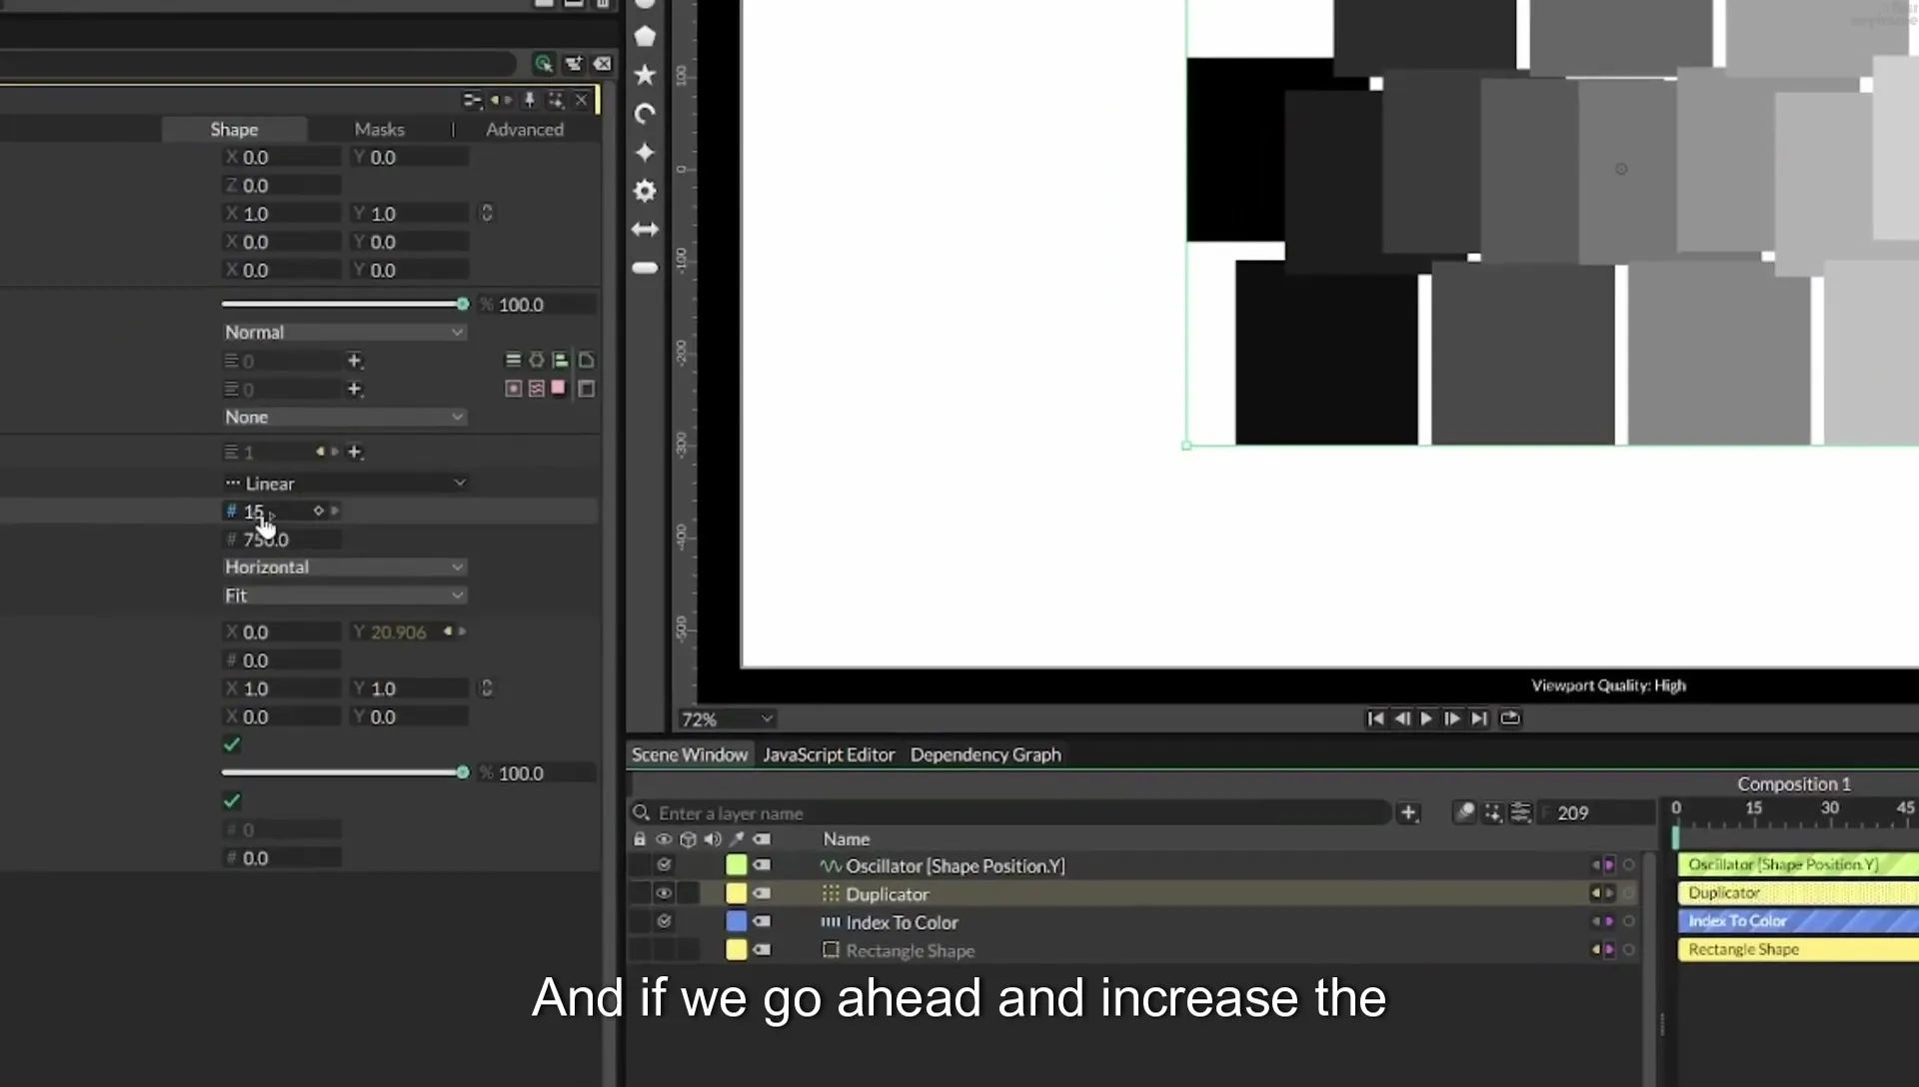Click the clear-filter backspace icon
This screenshot has height=1087, width=1919.
click(603, 64)
